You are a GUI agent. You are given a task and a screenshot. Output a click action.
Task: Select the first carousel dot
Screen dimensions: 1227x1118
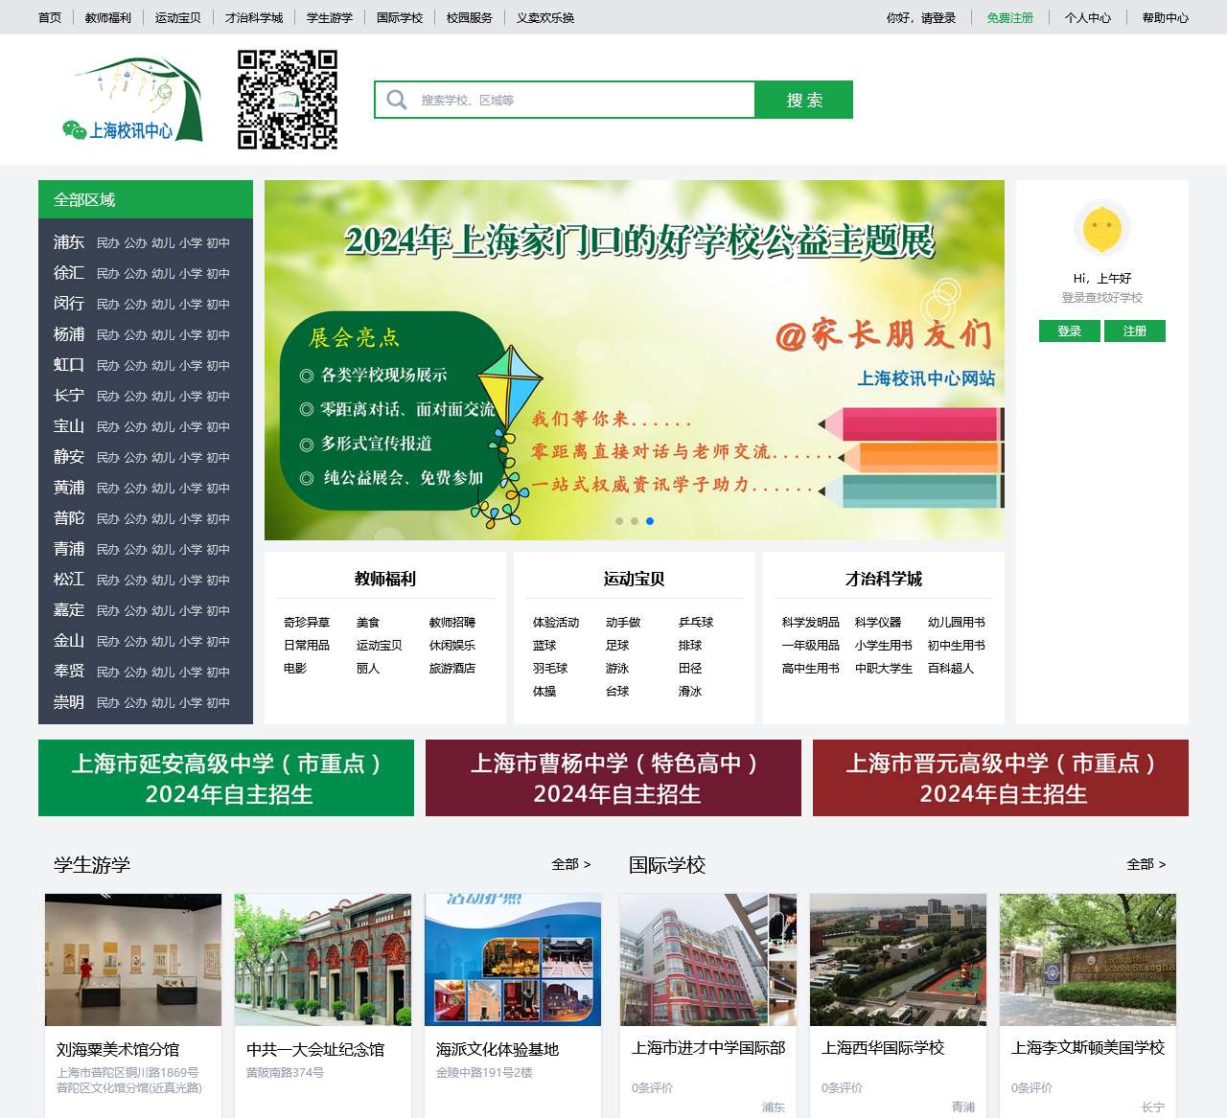pyautogui.click(x=619, y=521)
